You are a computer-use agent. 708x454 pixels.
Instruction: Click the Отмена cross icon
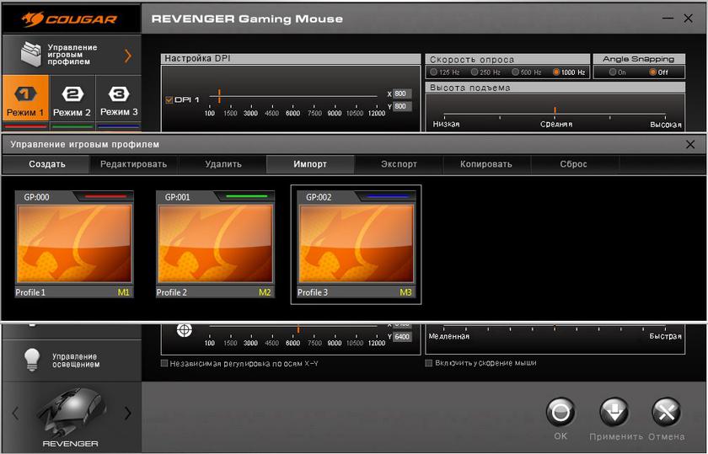[x=667, y=413]
